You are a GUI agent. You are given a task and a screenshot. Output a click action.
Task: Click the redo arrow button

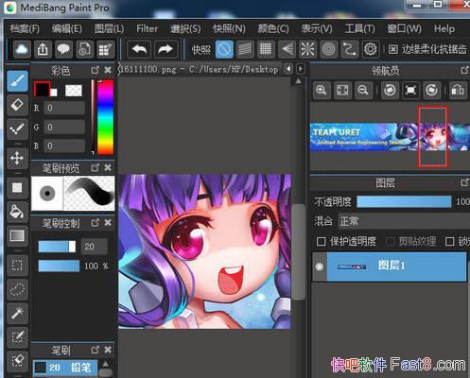(165, 49)
